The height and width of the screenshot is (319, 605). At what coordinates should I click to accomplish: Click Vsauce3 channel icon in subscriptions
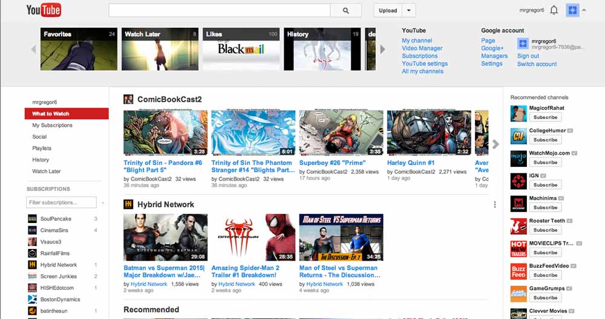[x=33, y=242]
